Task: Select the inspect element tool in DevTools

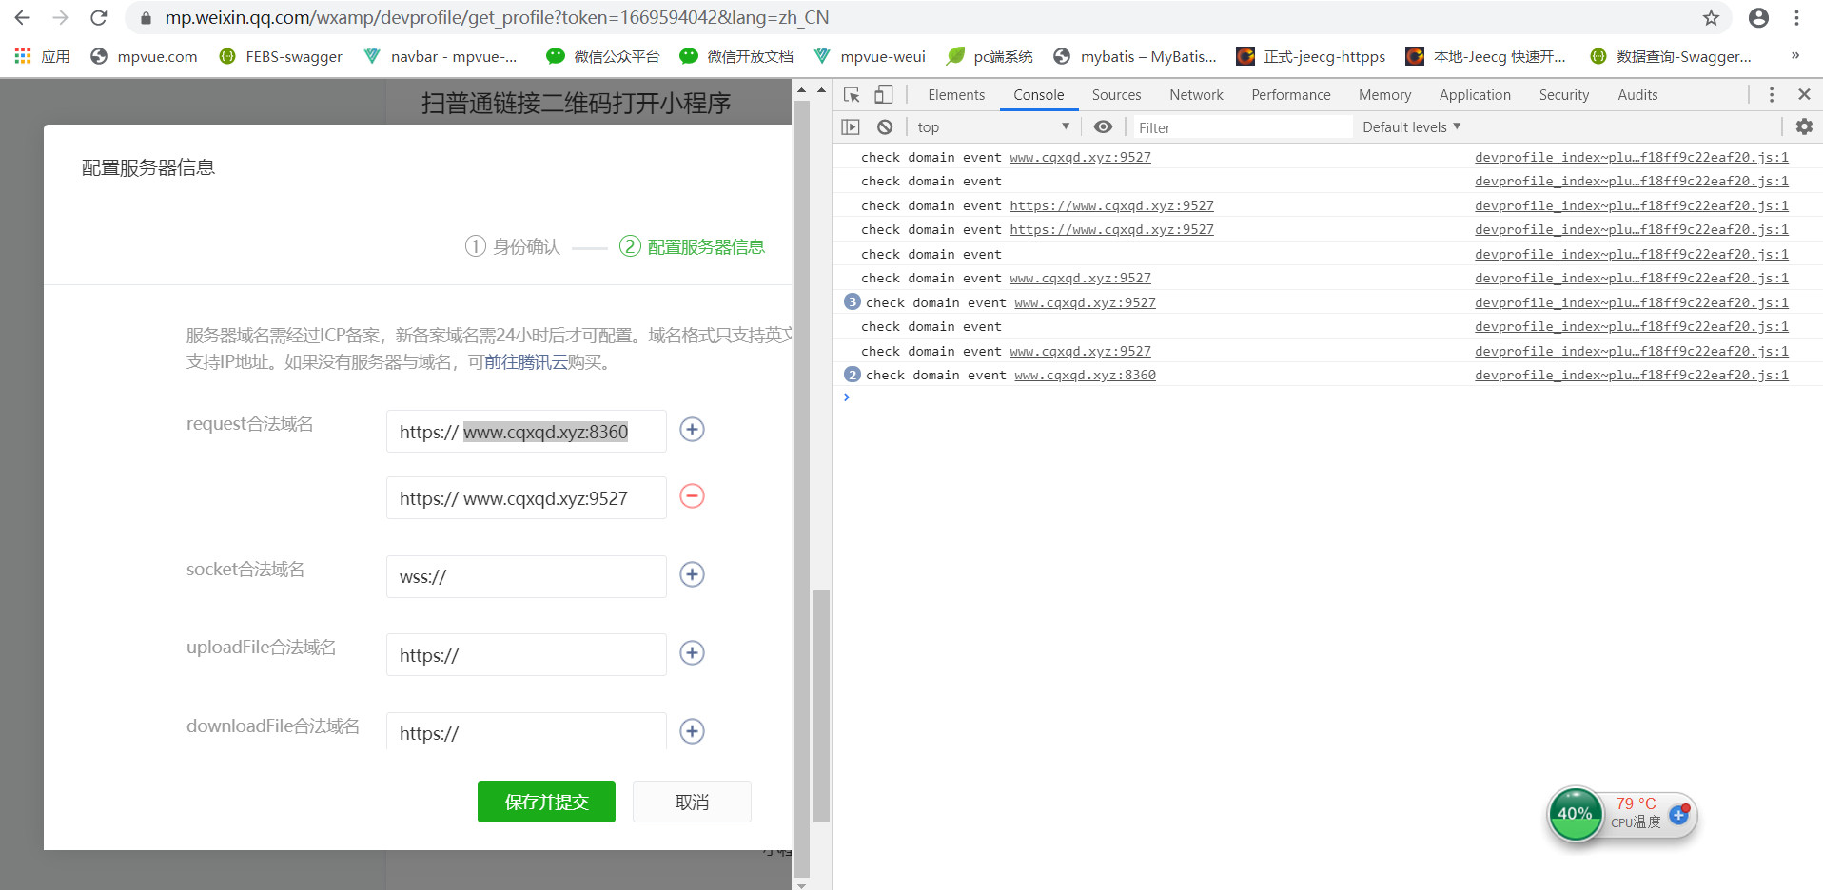Action: coord(852,94)
